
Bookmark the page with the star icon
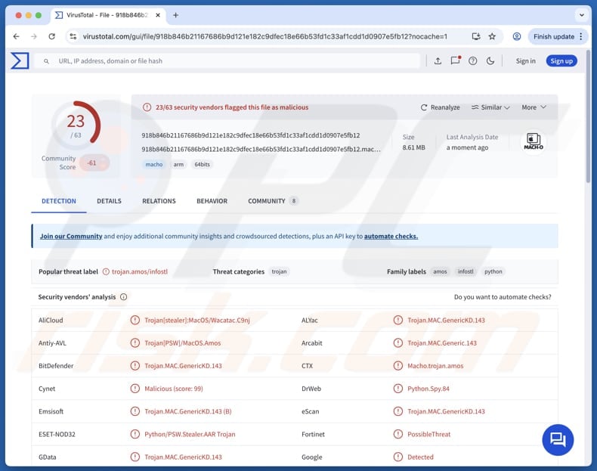[x=492, y=36]
